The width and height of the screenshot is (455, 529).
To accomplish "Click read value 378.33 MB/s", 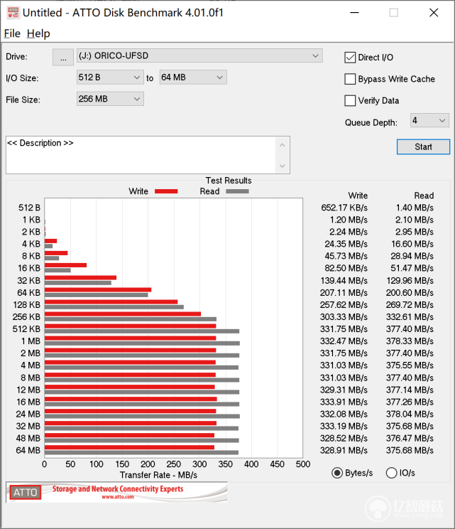I will pyautogui.click(x=410, y=341).
